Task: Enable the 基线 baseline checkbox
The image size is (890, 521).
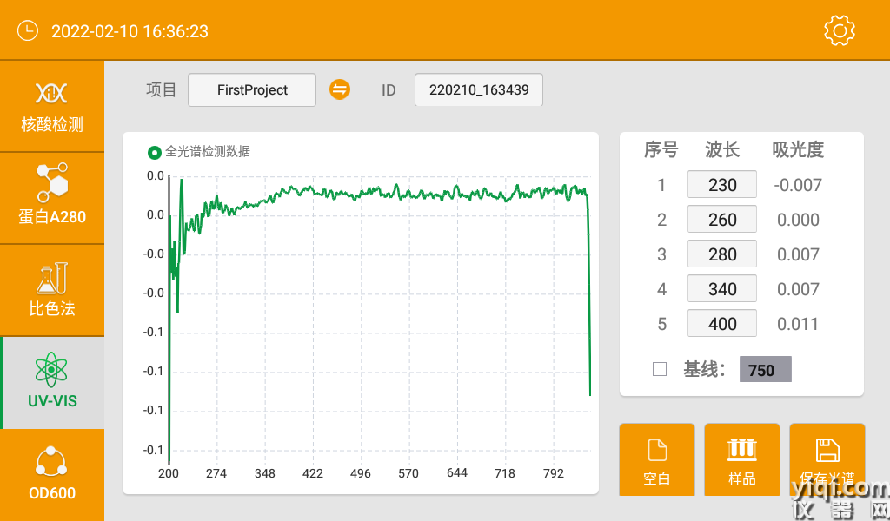Action: (660, 369)
